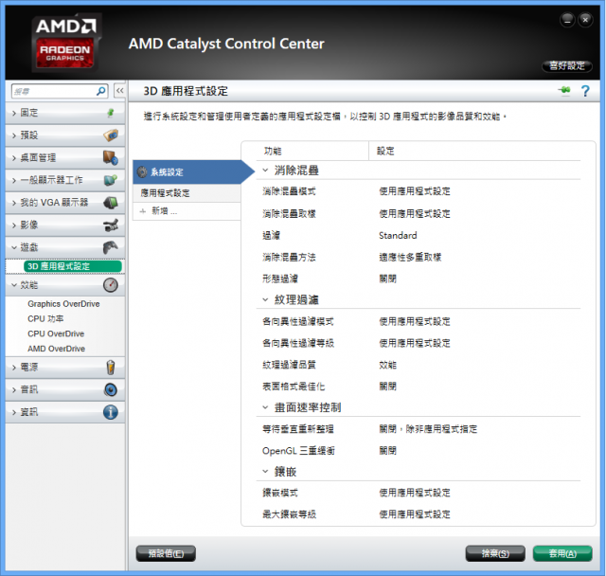606x576 pixels.
Task: Click the 套用(A) apply button
Action: tap(562, 553)
